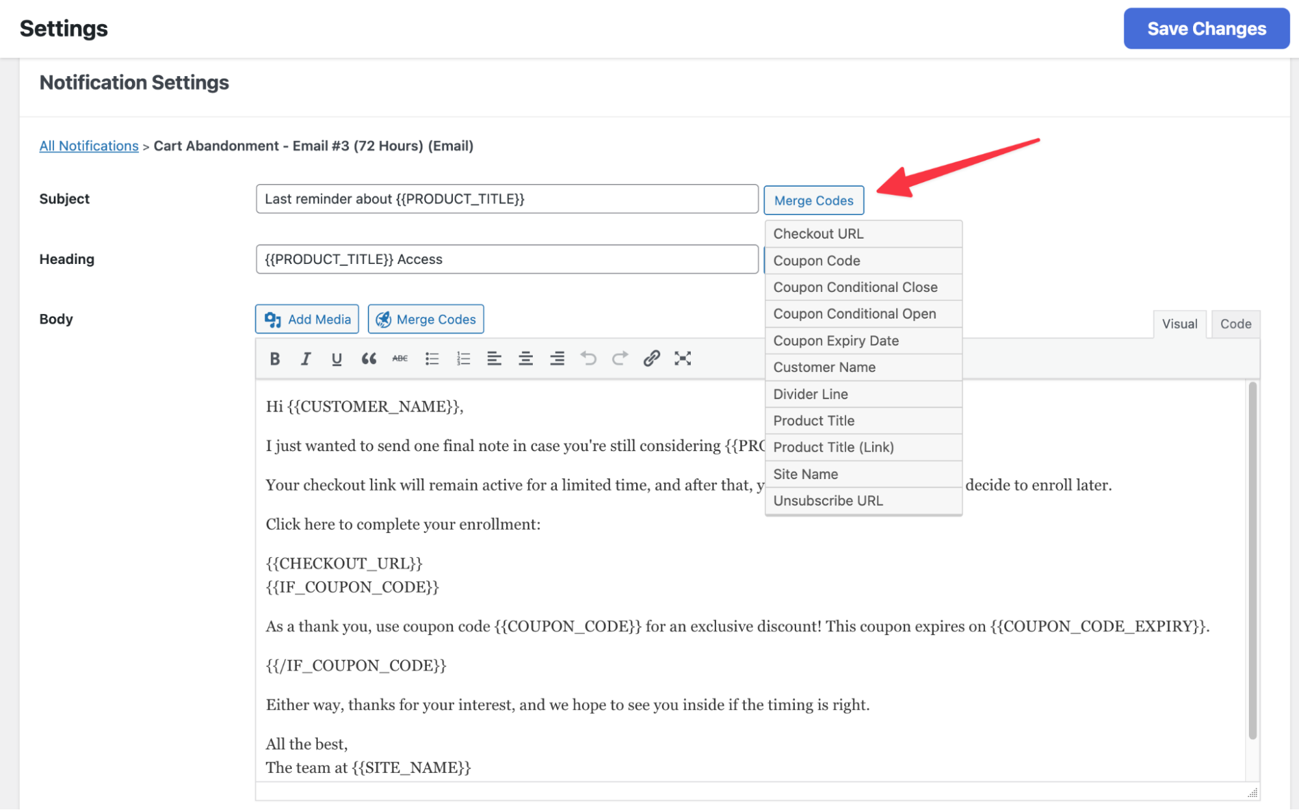Select Checkout URL merge code
The image size is (1299, 810).
click(x=863, y=234)
